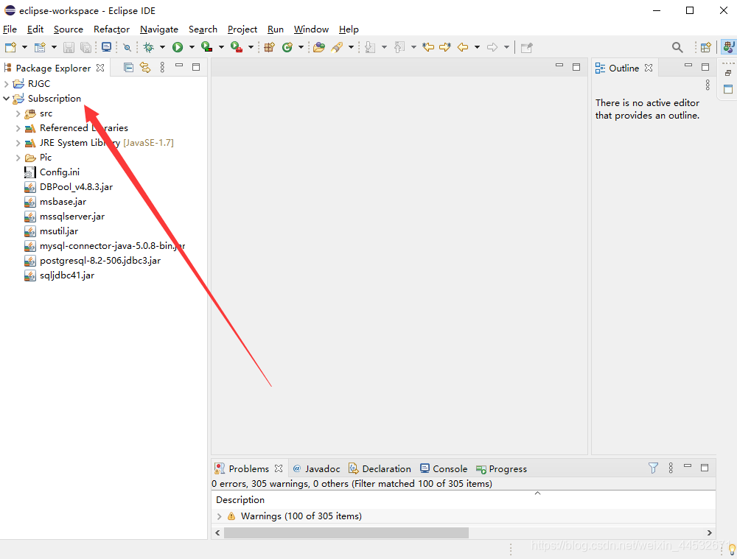Click the green Run button

pos(178,47)
